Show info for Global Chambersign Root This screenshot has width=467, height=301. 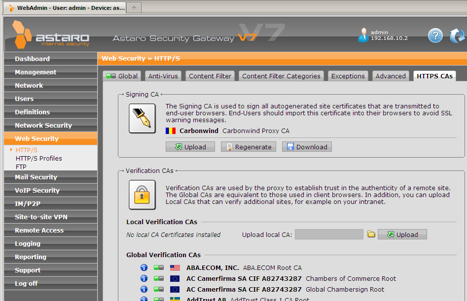(x=144, y=289)
